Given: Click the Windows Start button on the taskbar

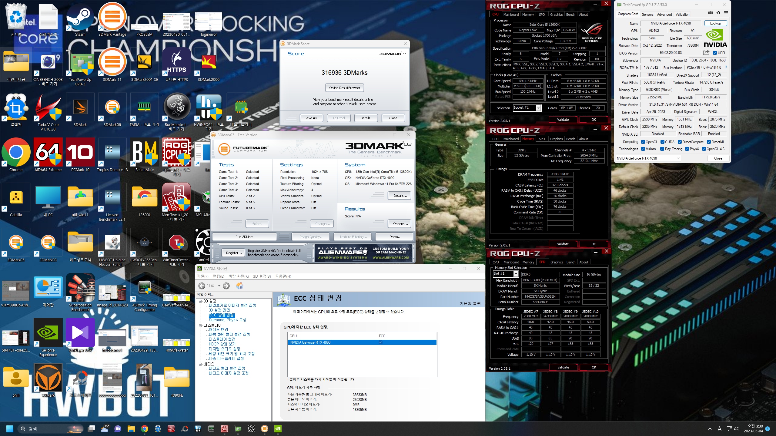Looking at the screenshot, I should 10,429.
